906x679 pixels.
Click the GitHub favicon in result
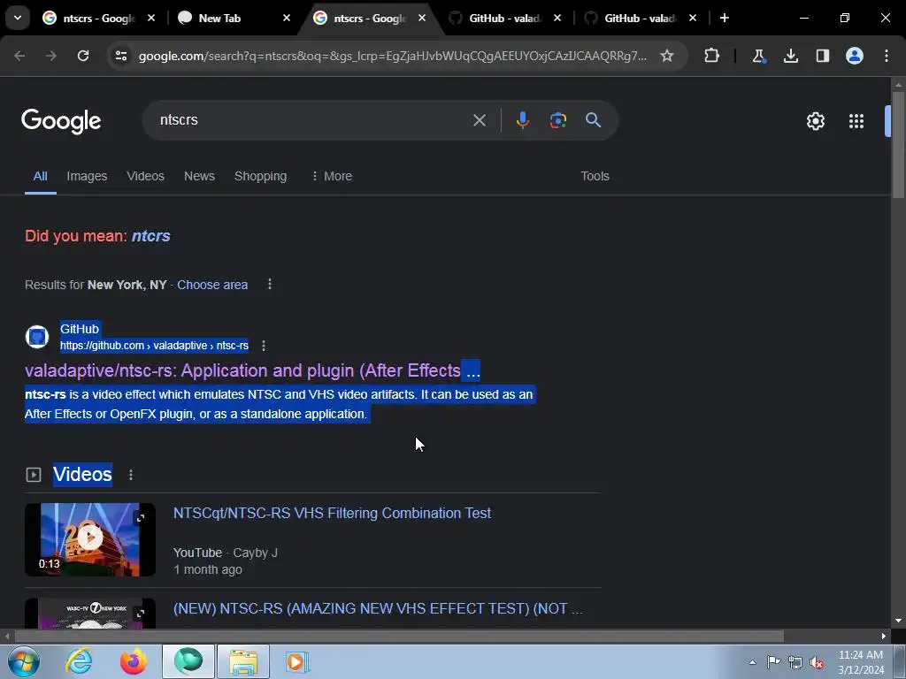point(37,337)
